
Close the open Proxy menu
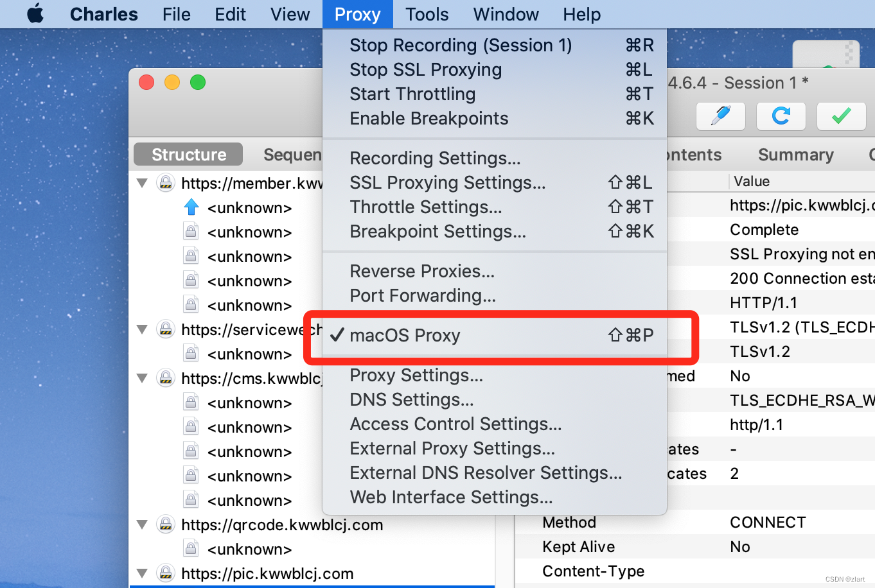point(357,14)
